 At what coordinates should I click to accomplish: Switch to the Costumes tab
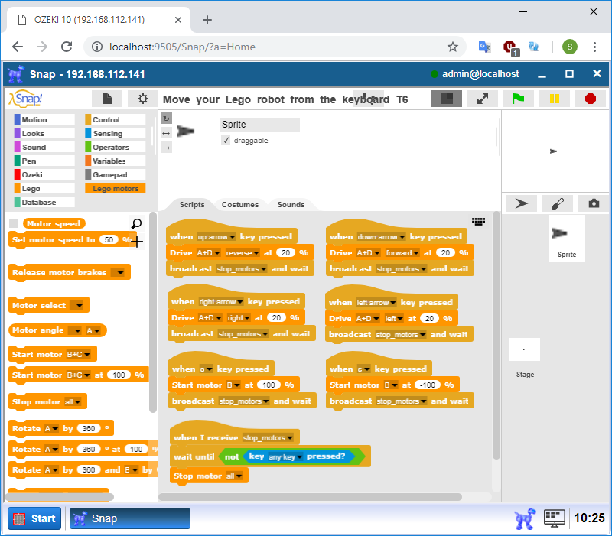pos(240,205)
